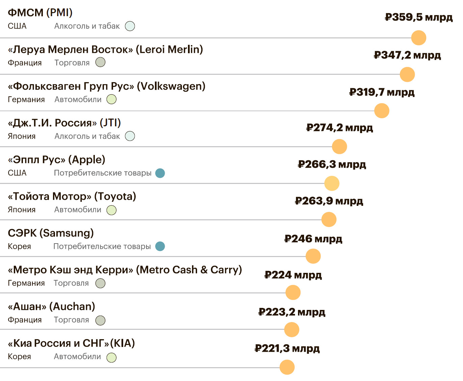Click the green Автомобили circle for Volkswagen
Viewport: 463px width, 381px height.
[111, 99]
